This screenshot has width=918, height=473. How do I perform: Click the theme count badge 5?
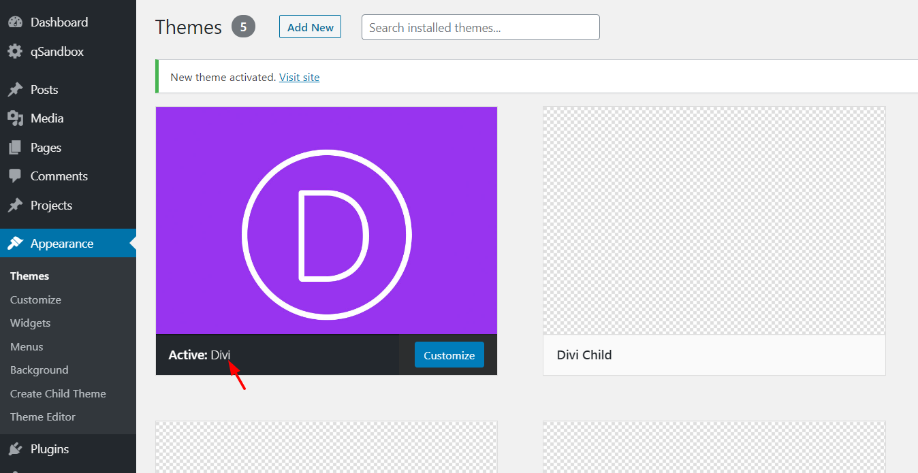pyautogui.click(x=243, y=27)
